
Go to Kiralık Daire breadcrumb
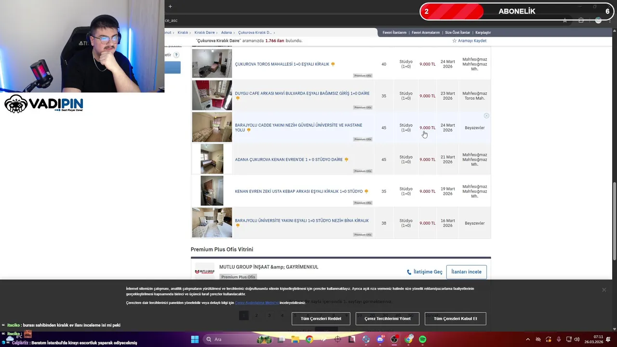[x=204, y=33]
